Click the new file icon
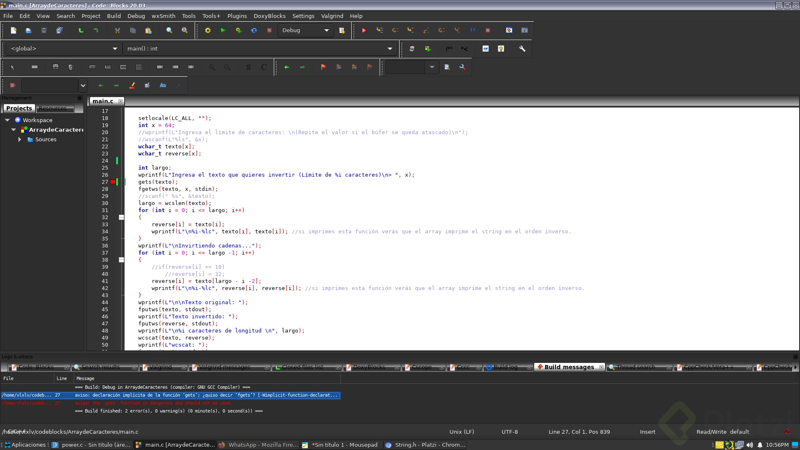Viewport: 800px width, 450px height. tap(13, 30)
